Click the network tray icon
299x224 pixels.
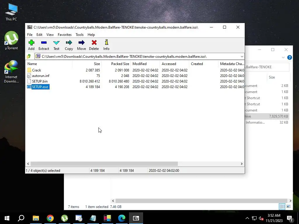254,218
